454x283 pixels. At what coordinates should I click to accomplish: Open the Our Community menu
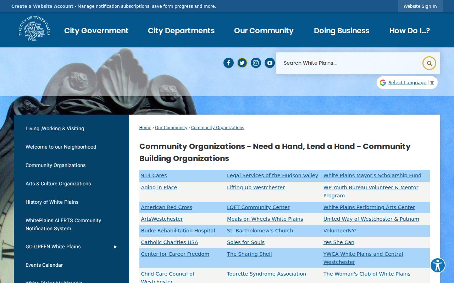[x=264, y=31]
